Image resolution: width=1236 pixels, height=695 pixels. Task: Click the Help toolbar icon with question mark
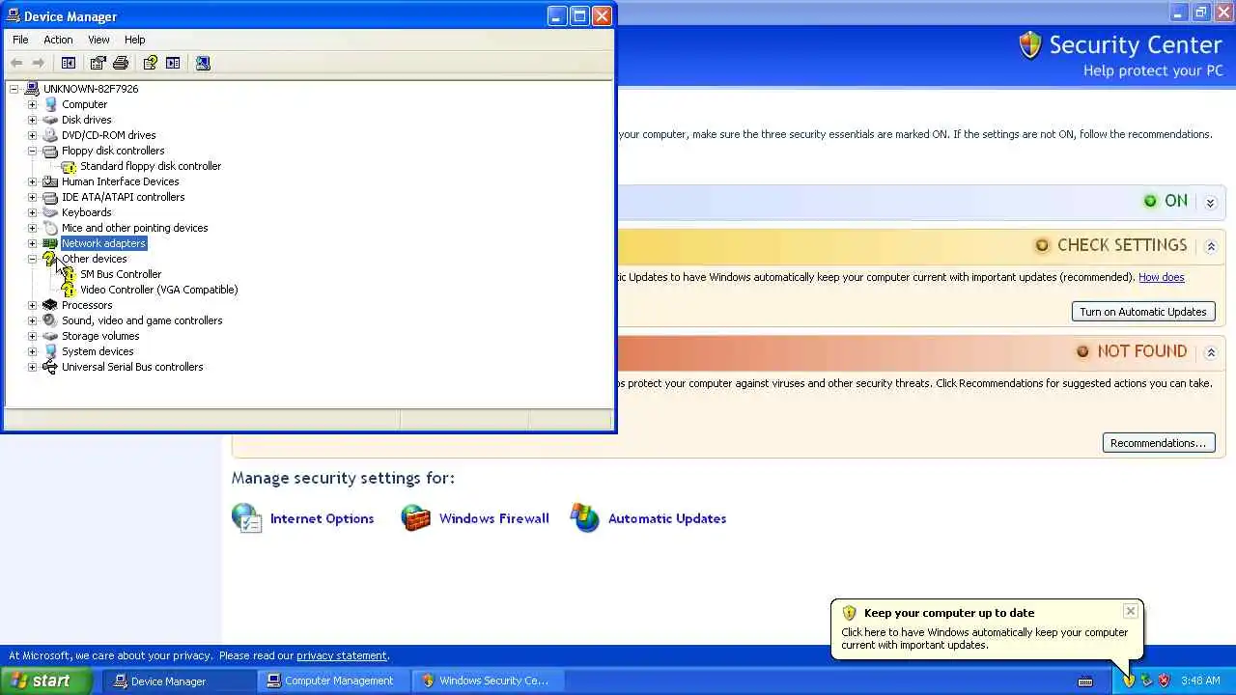(x=150, y=63)
